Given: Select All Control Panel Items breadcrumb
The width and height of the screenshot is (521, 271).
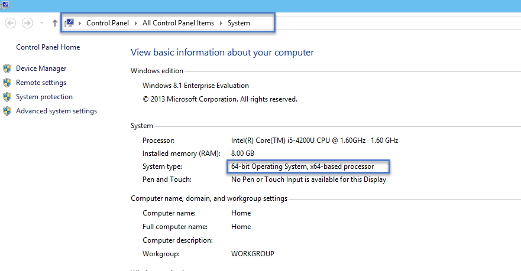Looking at the screenshot, I should (178, 23).
